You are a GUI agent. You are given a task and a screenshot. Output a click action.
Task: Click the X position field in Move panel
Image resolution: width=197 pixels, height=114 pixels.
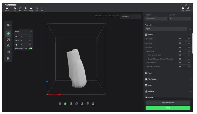click(x=26, y=36)
